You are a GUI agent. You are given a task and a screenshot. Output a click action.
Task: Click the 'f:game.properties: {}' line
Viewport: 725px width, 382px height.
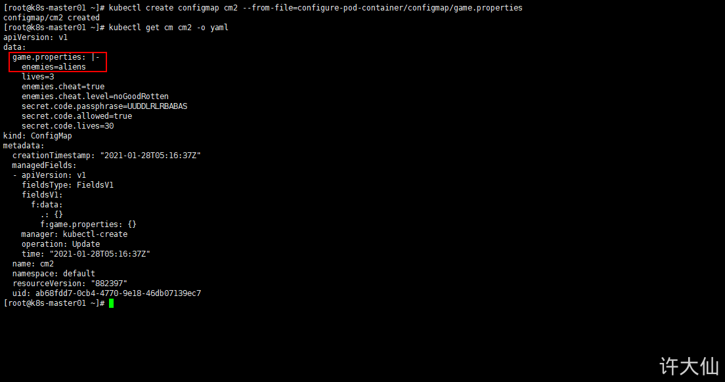(88, 224)
